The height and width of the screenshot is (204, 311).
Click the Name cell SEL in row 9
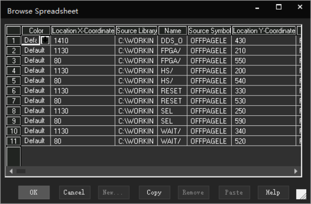173,121
